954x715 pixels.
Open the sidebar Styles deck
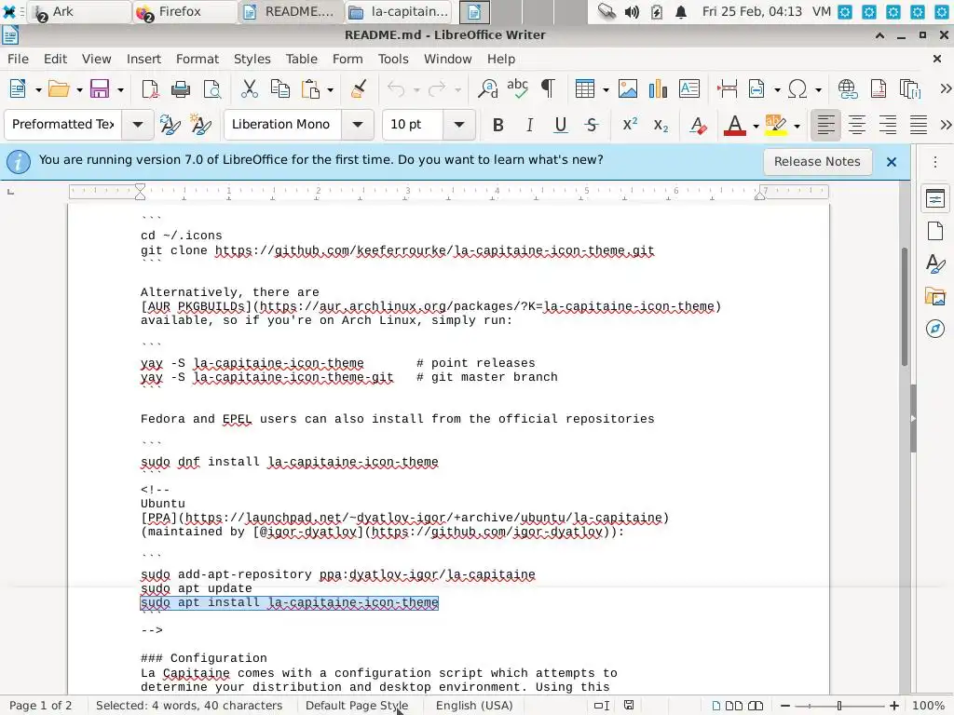point(935,263)
